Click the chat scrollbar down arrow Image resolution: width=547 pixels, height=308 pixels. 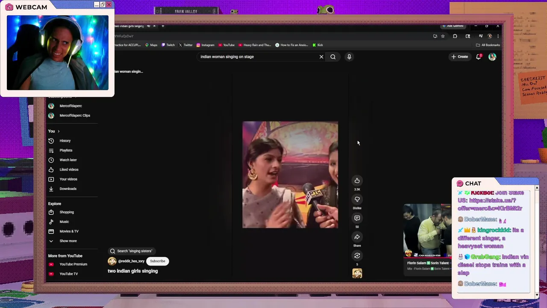pyautogui.click(x=537, y=295)
